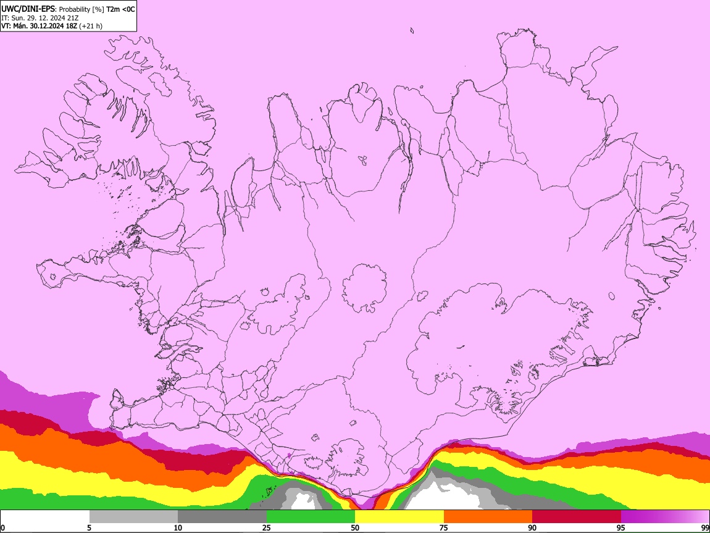The width and height of the screenshot is (710, 533).
Task: Click the legend value '90'
Action: (532, 528)
